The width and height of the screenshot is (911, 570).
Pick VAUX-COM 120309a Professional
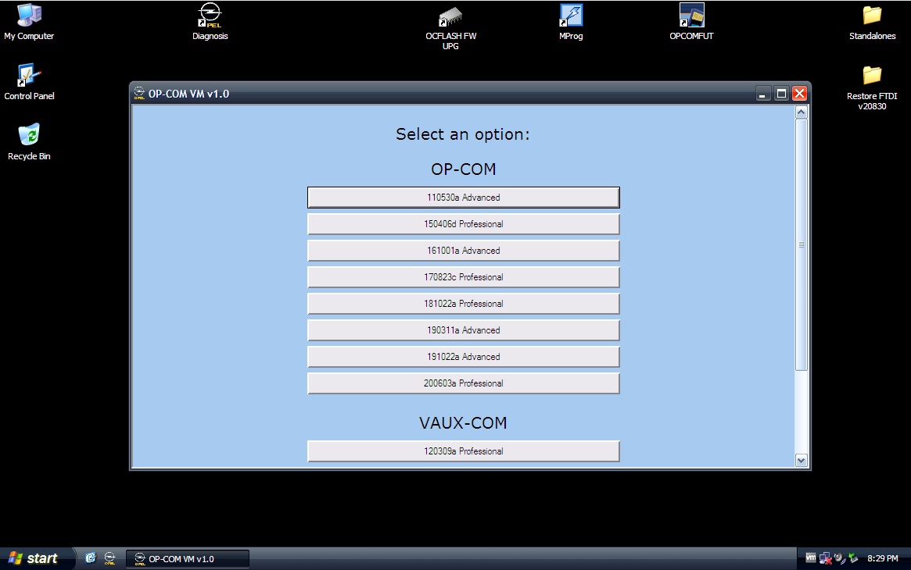coord(463,451)
